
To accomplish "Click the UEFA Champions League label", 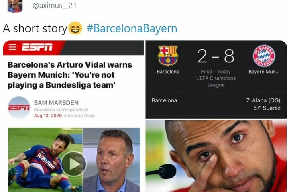I will coord(216,82).
